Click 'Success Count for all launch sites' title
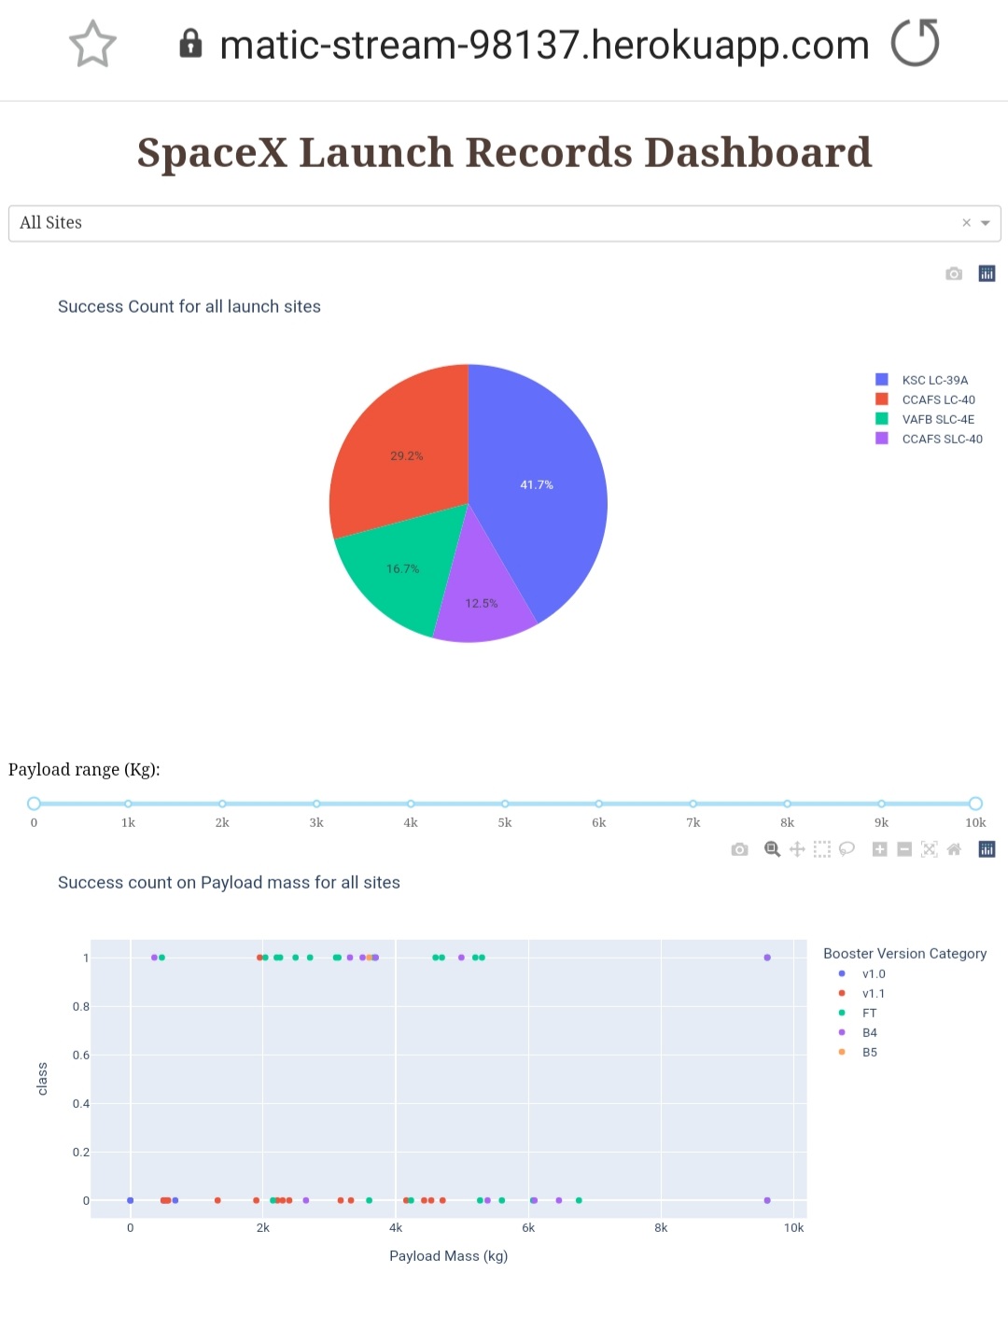Image resolution: width=1008 pixels, height=1343 pixels. point(189,306)
